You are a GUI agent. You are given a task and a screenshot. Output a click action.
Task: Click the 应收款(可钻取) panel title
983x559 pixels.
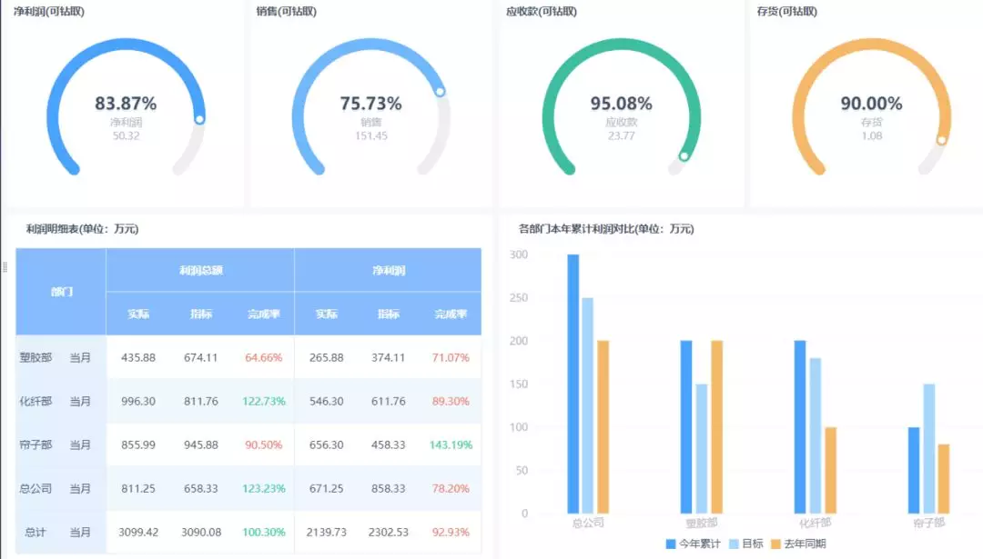542,11
